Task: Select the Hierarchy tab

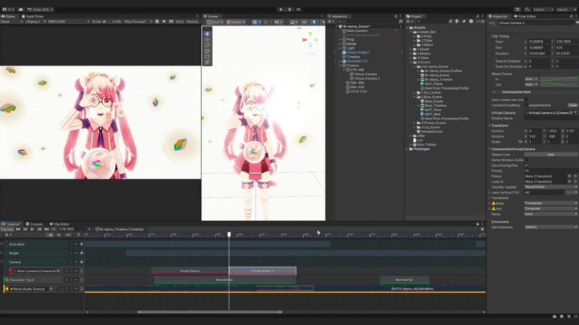Action: tap(338, 16)
